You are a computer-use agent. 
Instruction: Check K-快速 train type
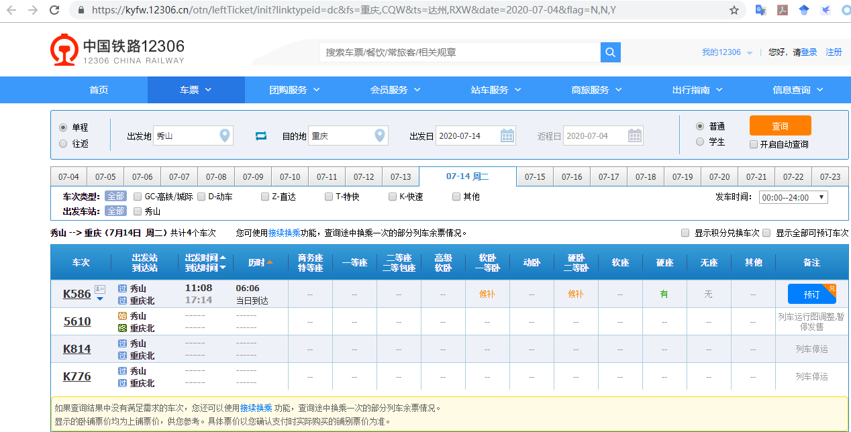pos(393,197)
